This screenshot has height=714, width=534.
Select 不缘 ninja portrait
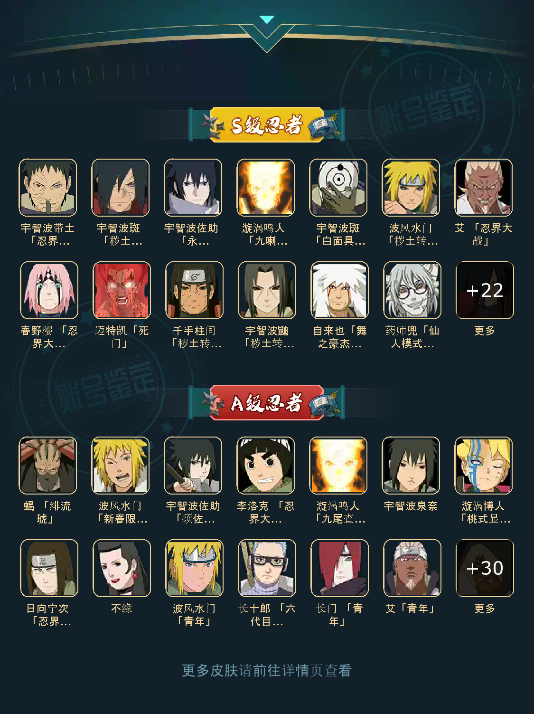[x=122, y=568]
